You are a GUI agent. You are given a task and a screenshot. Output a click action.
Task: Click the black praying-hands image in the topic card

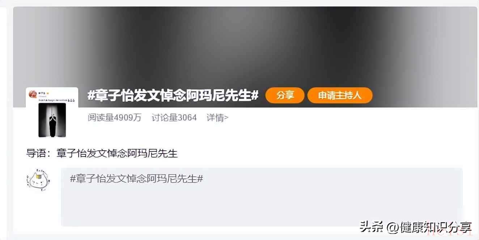tap(52, 120)
